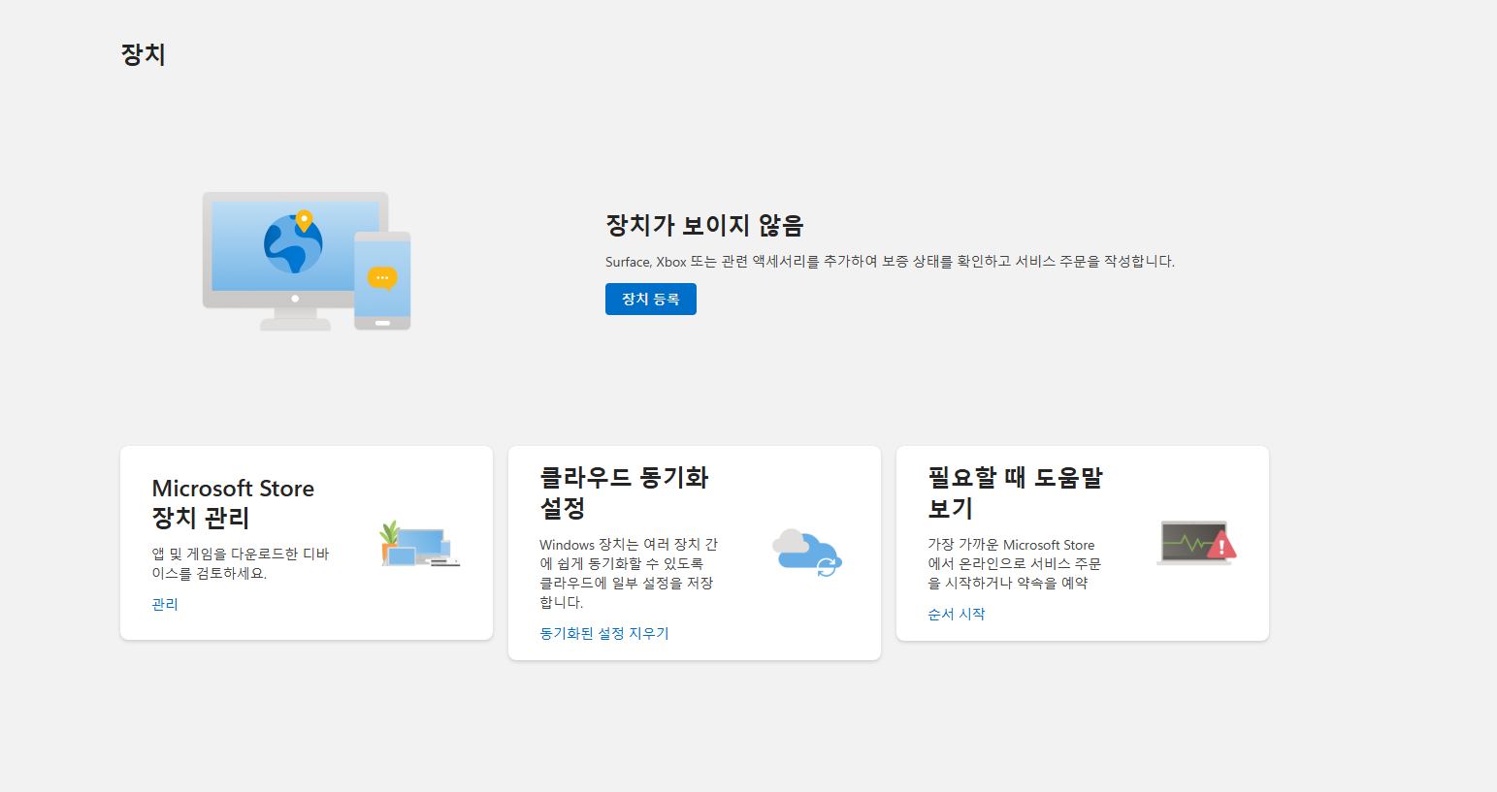Click the laptop warning alert icon
Image resolution: width=1497 pixels, height=792 pixels.
pos(1197,542)
